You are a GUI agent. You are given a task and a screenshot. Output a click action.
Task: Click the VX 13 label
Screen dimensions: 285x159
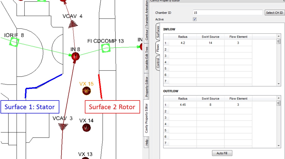click(85, 154)
